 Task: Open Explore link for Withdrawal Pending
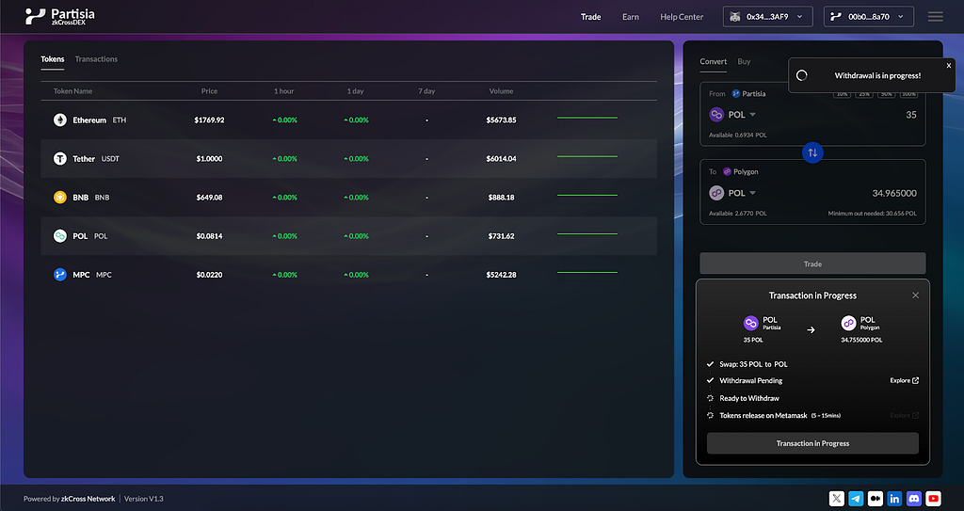pyautogui.click(x=905, y=380)
